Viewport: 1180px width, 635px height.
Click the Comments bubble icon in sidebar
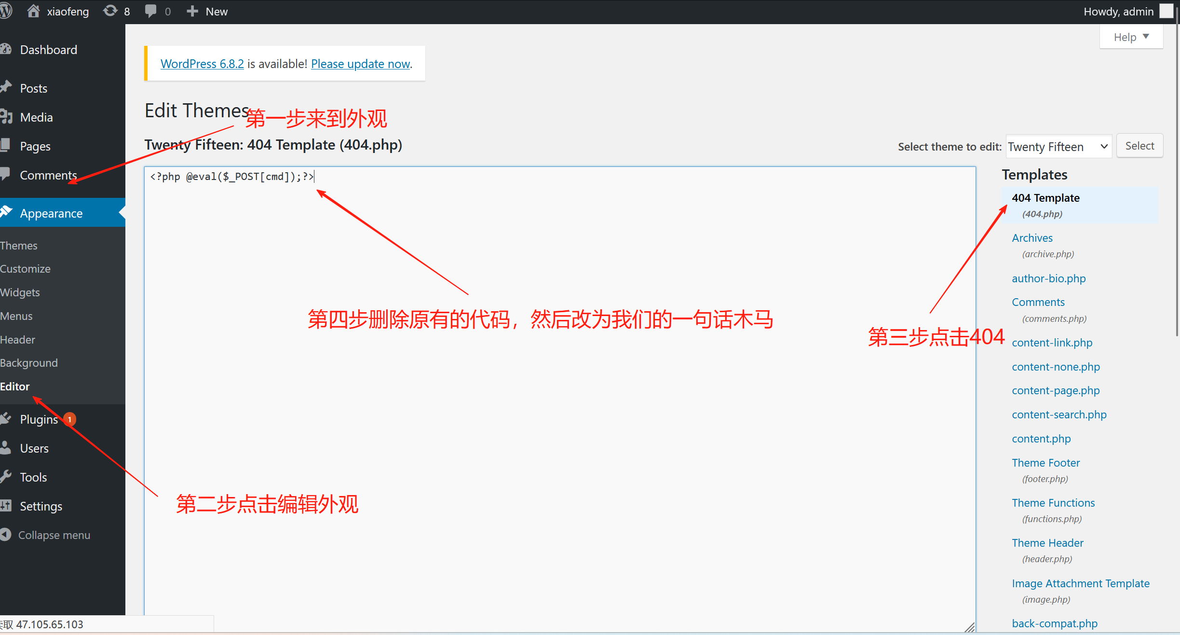(x=5, y=174)
